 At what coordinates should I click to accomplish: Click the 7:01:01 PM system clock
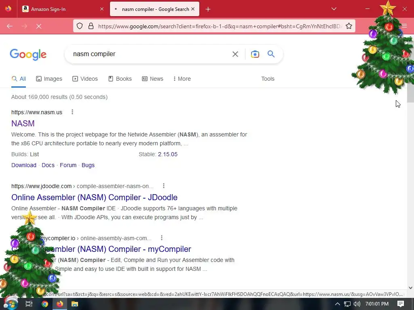(x=377, y=304)
